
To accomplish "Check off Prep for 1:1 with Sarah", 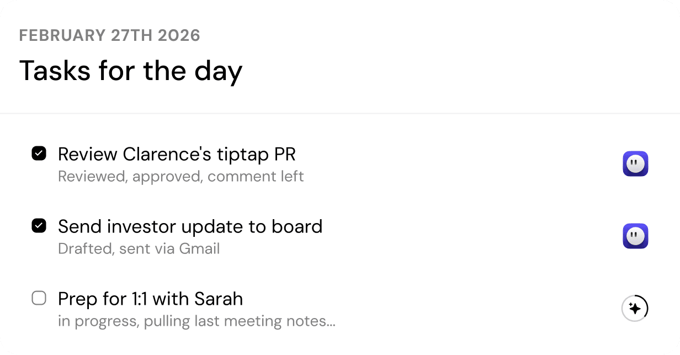I will [x=39, y=299].
